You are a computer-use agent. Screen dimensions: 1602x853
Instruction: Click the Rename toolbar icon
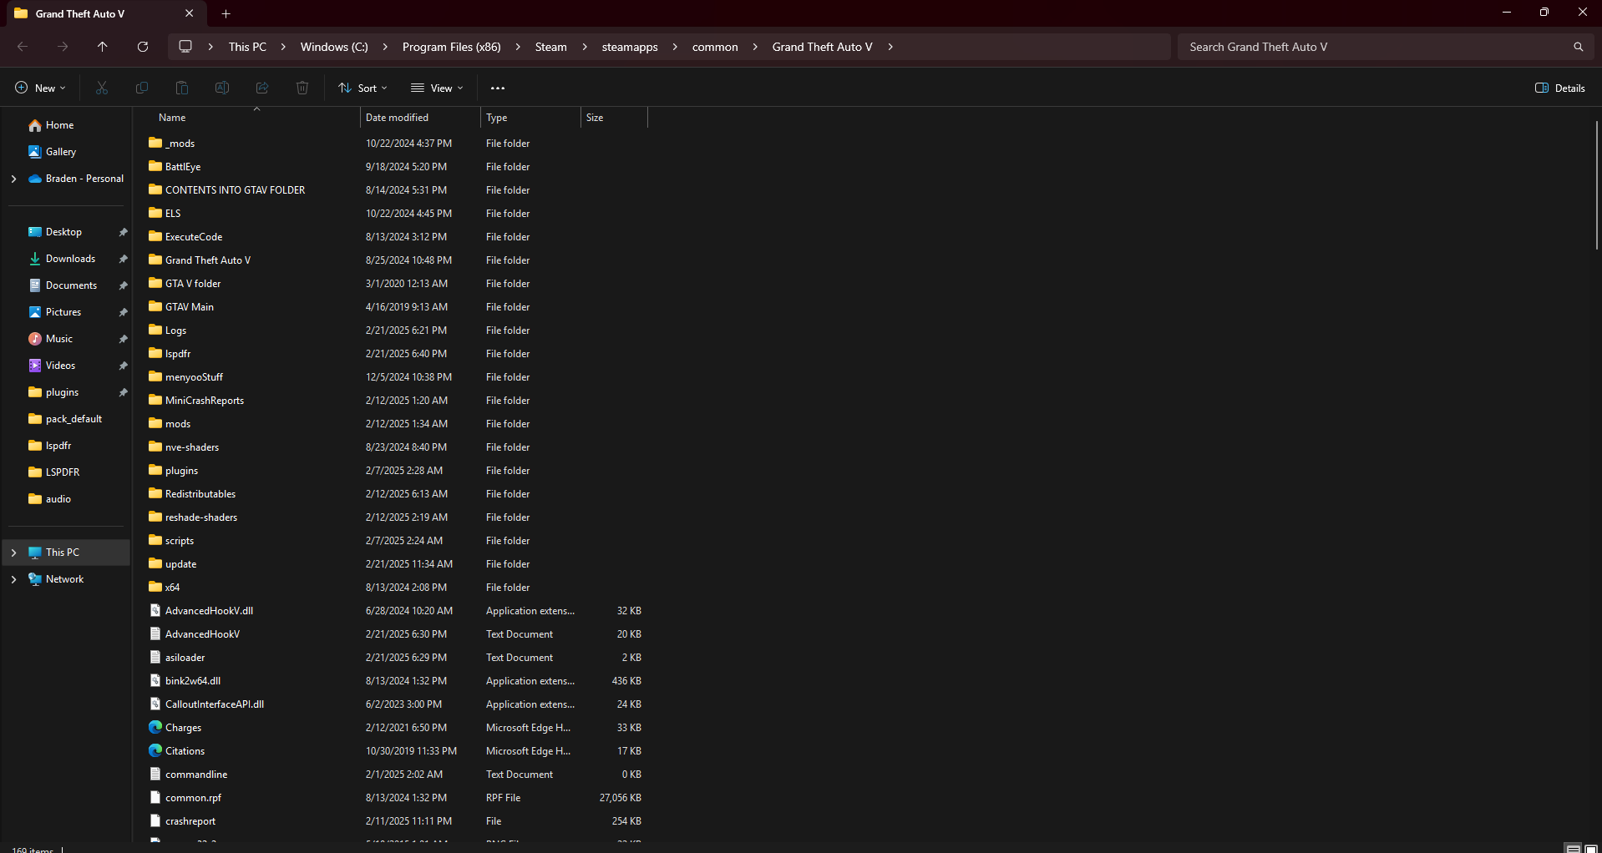pyautogui.click(x=222, y=88)
